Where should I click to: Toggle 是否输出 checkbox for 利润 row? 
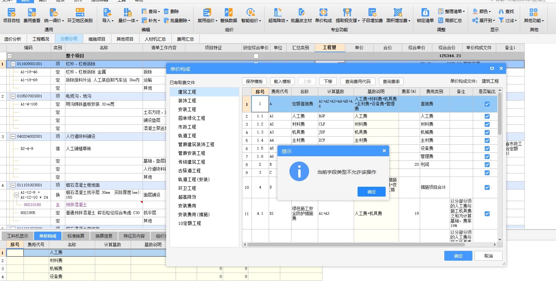point(487,165)
